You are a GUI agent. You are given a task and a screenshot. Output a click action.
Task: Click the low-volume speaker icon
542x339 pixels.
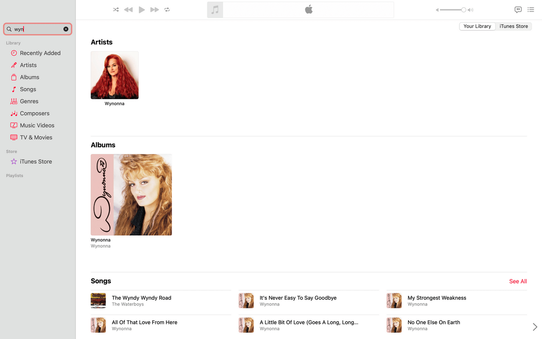pos(437,10)
